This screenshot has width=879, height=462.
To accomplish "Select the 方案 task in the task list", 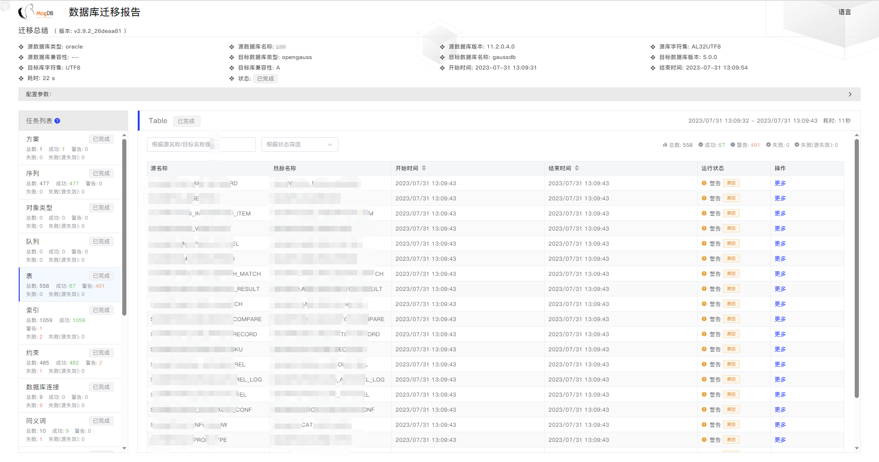I will tap(70, 148).
